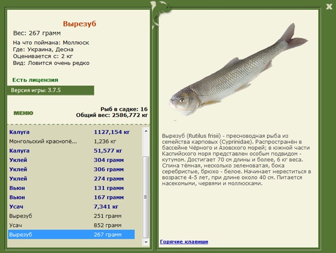This screenshot has width=336, height=253.
Task: Select Уклей 306 грамм row
Action: click(71, 169)
